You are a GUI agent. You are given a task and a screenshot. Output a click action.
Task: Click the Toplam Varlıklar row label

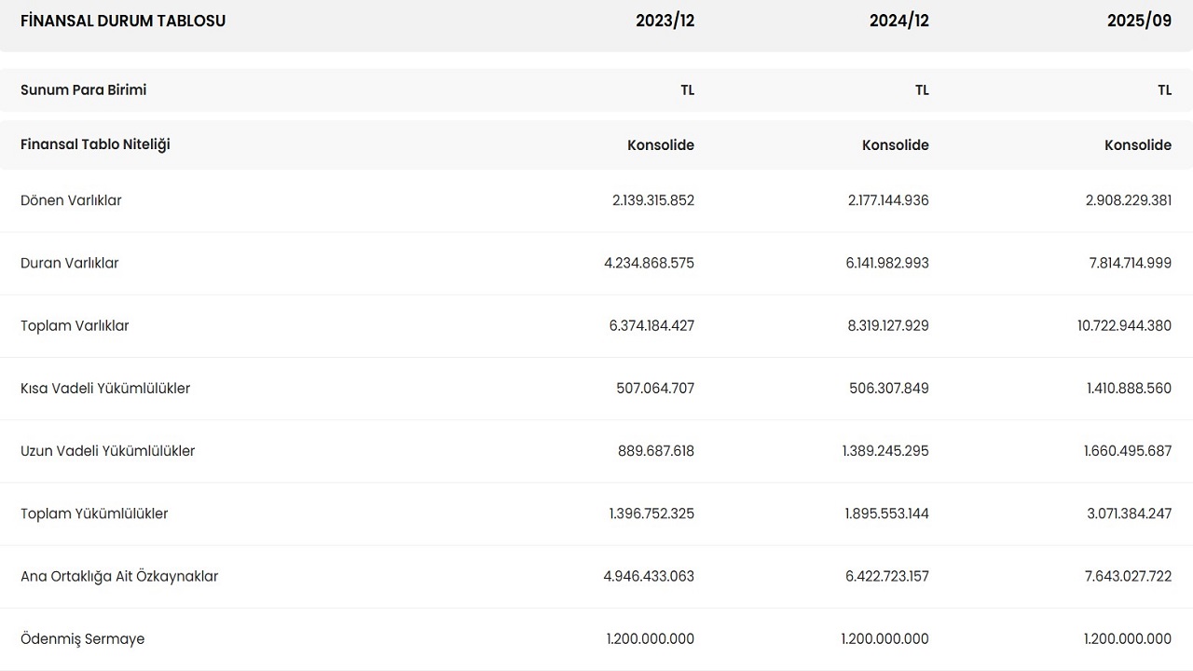[x=75, y=325]
